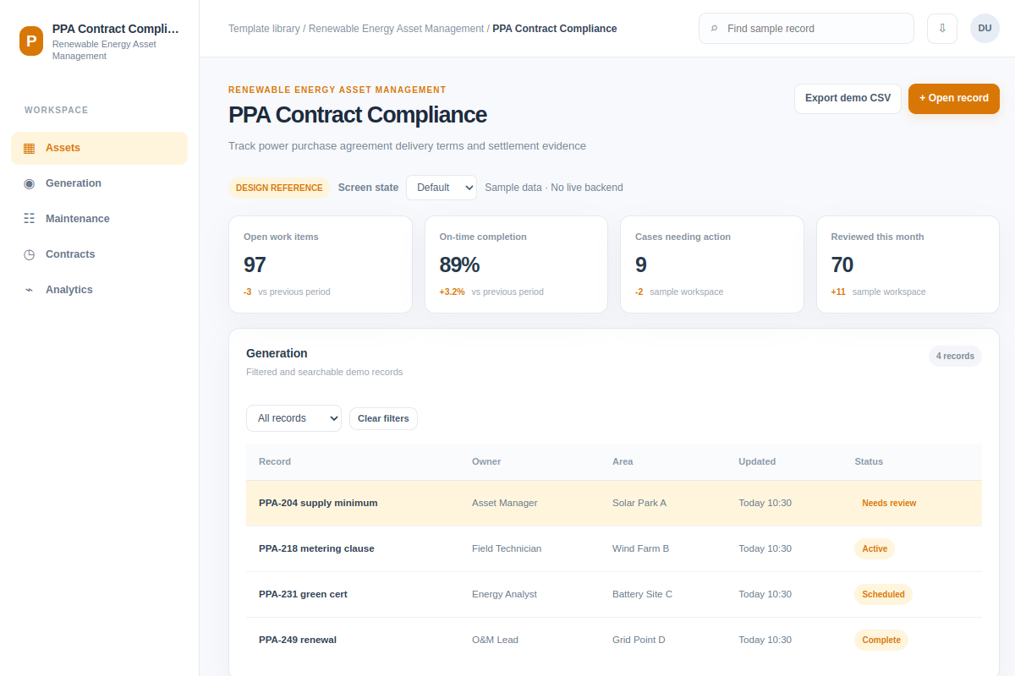
Task: Open the Open work items card
Action: coord(321,264)
